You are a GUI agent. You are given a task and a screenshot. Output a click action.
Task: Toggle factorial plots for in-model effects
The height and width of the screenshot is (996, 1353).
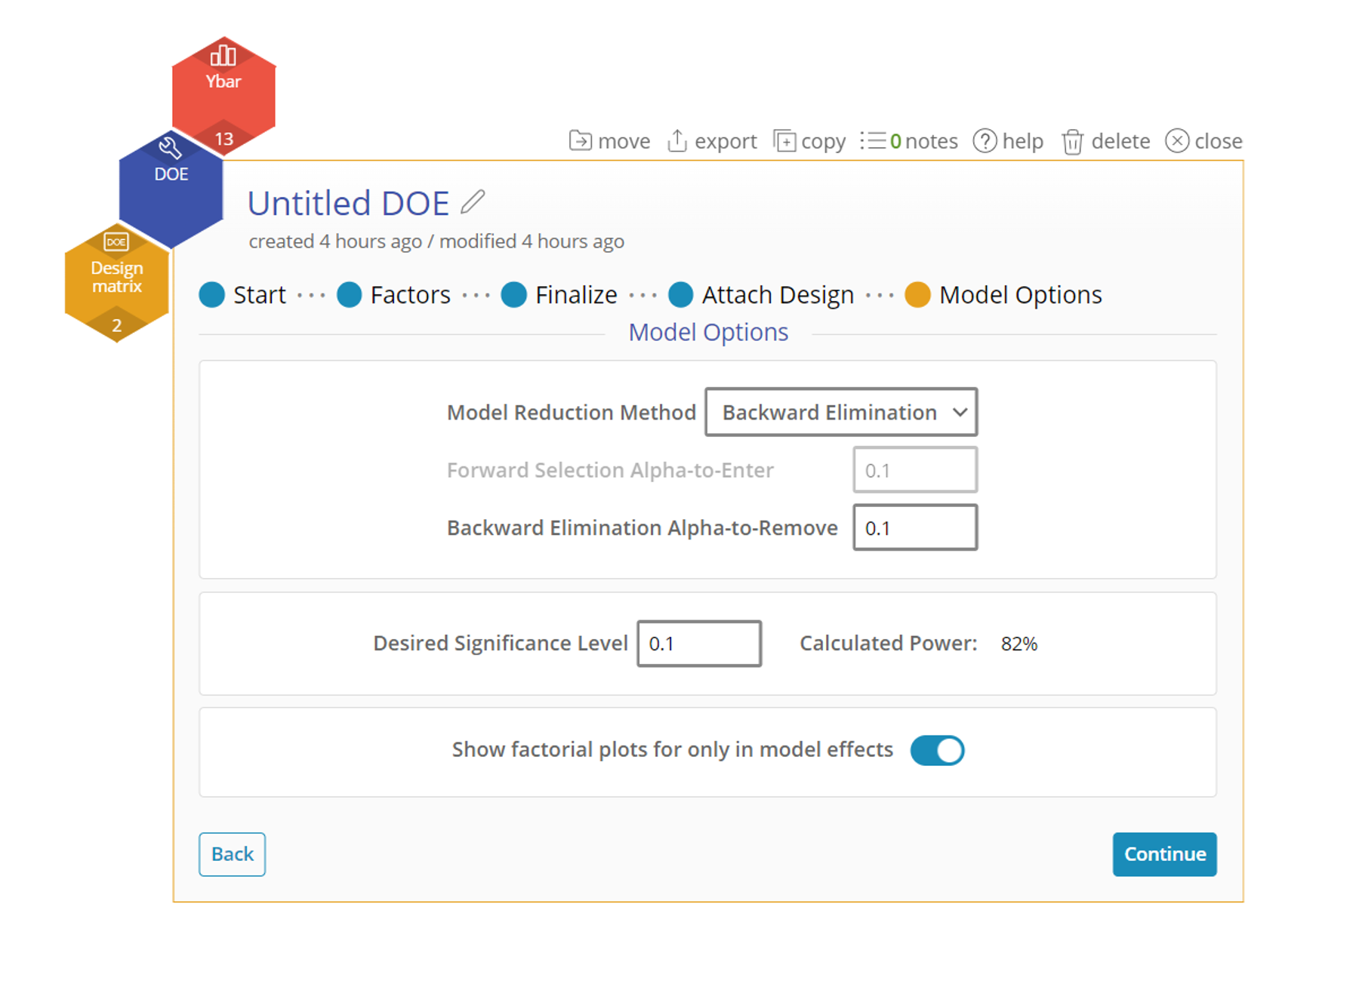tap(937, 750)
